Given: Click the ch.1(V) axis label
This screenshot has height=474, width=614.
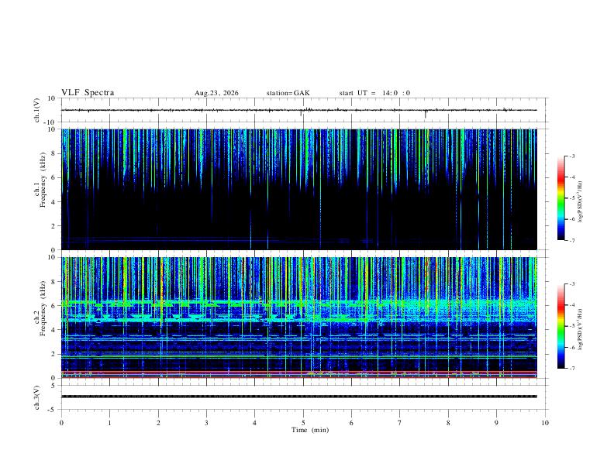Looking at the screenshot, I should [x=37, y=110].
